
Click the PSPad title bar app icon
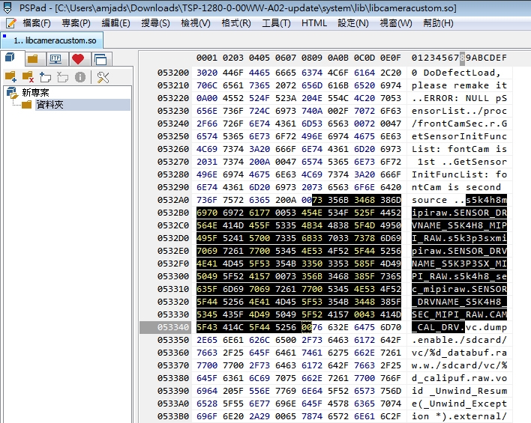point(7,7)
